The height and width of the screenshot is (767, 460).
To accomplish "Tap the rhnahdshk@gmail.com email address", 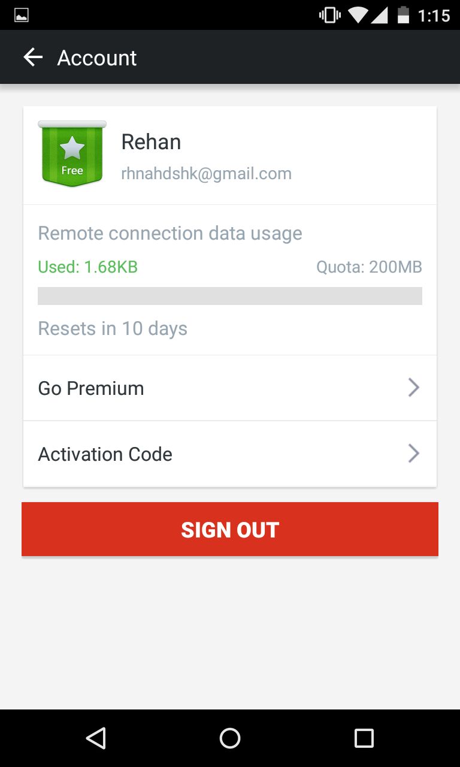I will coord(206,174).
